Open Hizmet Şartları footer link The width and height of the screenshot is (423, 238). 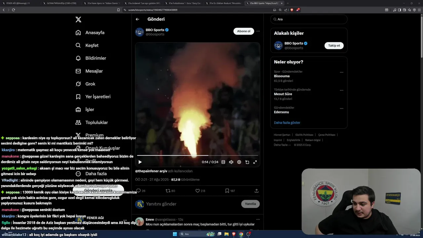coord(282,135)
